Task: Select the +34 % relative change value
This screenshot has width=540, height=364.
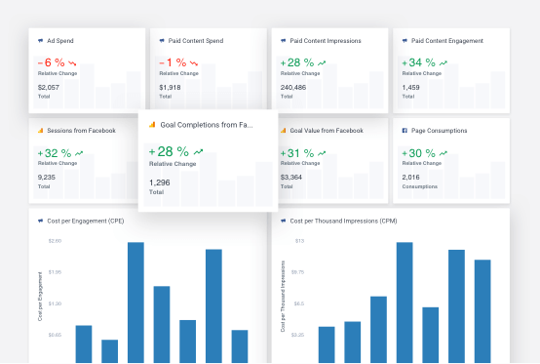Action: (418, 62)
